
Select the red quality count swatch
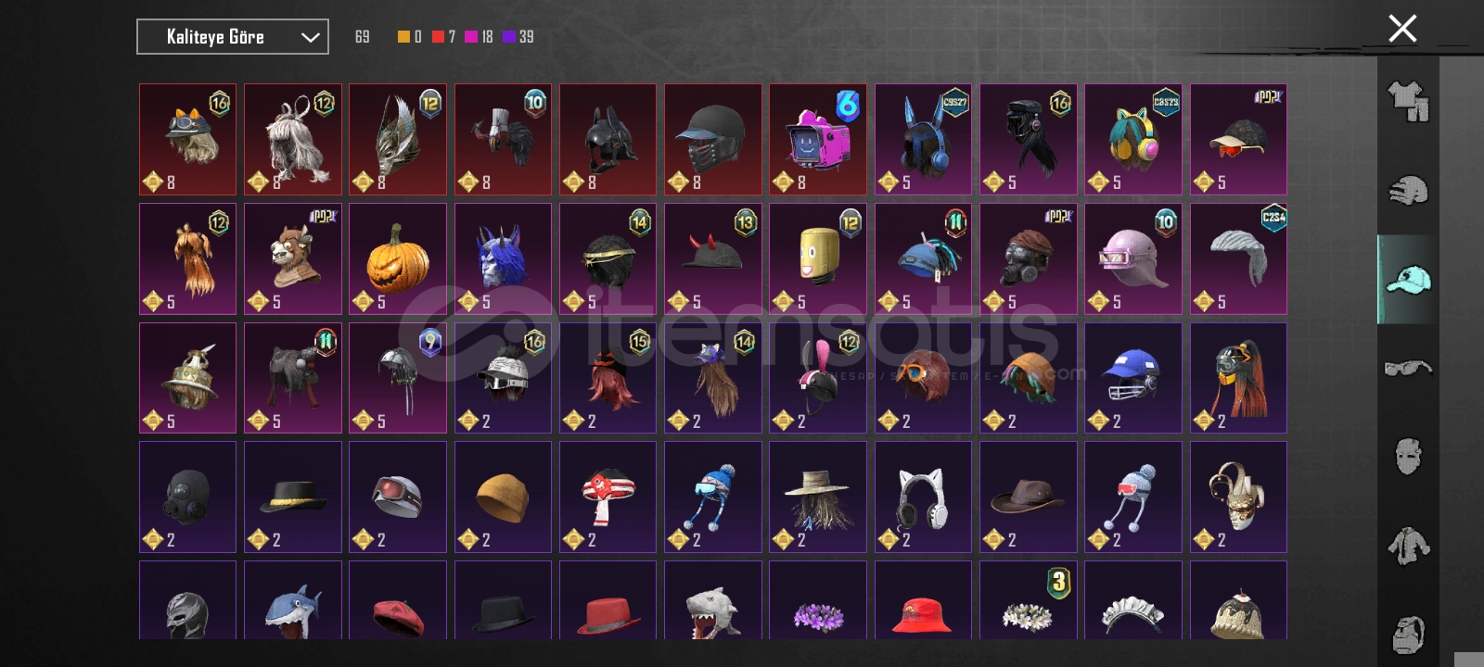coord(438,37)
